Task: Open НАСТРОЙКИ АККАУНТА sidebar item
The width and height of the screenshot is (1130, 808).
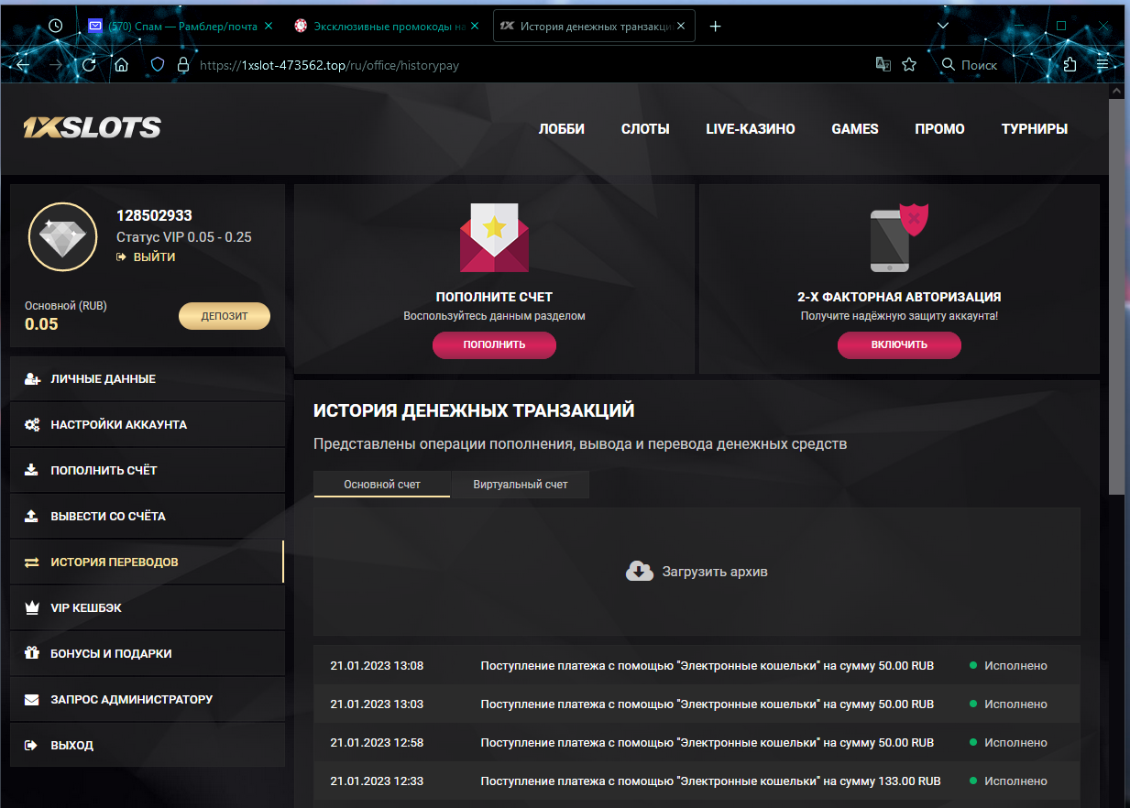Action: tap(148, 425)
